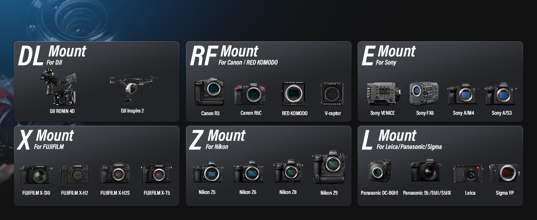537x220 pixels.
Task: Select the RF Mount heading
Action: 224,55
